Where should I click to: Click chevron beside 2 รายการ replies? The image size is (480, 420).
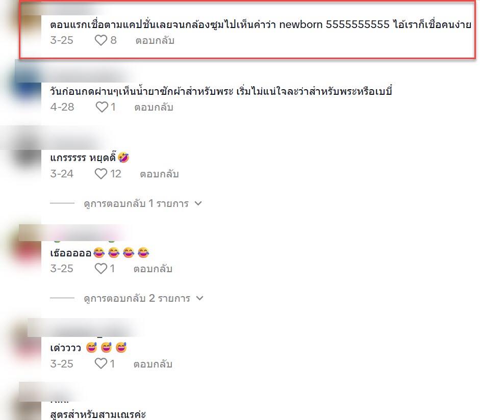click(199, 298)
